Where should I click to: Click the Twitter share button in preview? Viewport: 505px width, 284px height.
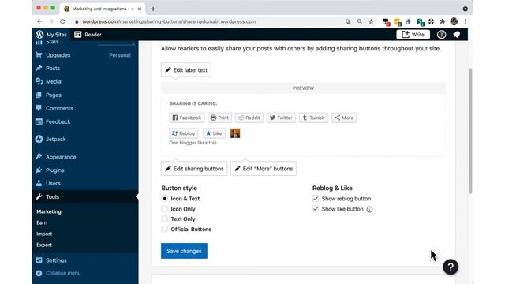pyautogui.click(x=281, y=118)
